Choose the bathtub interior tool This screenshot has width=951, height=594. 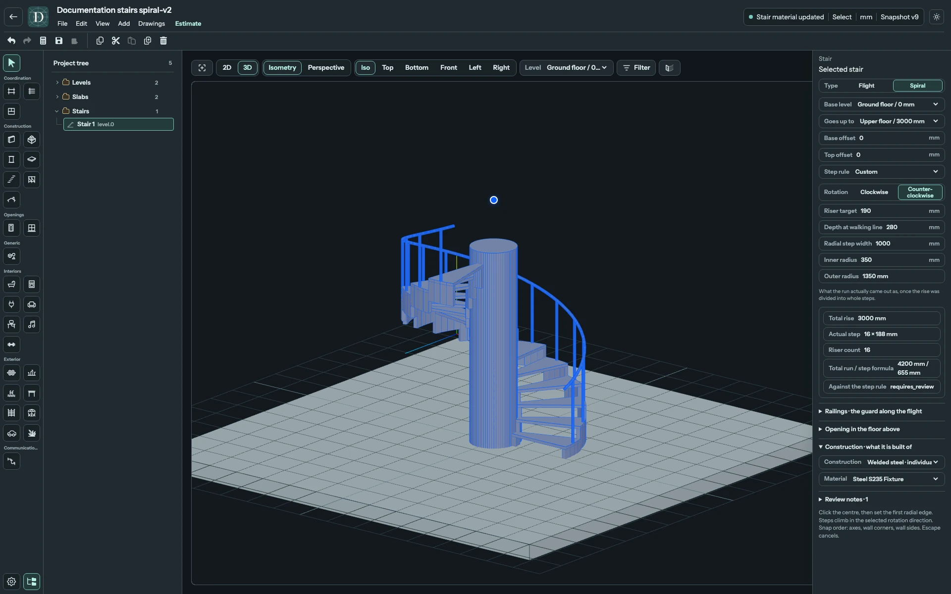point(11,285)
